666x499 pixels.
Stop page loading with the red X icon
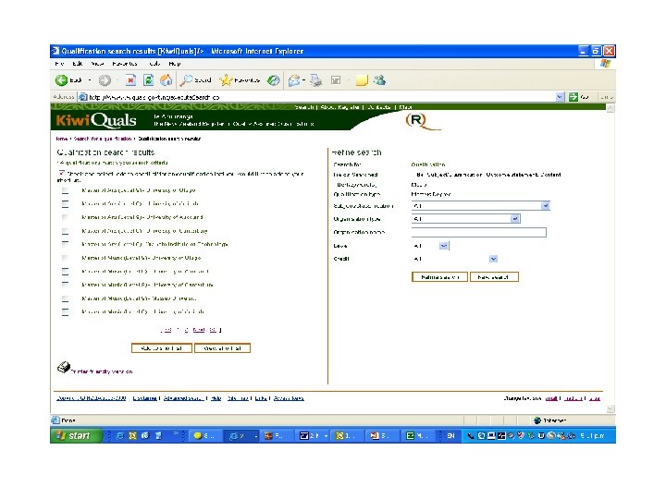(130, 79)
